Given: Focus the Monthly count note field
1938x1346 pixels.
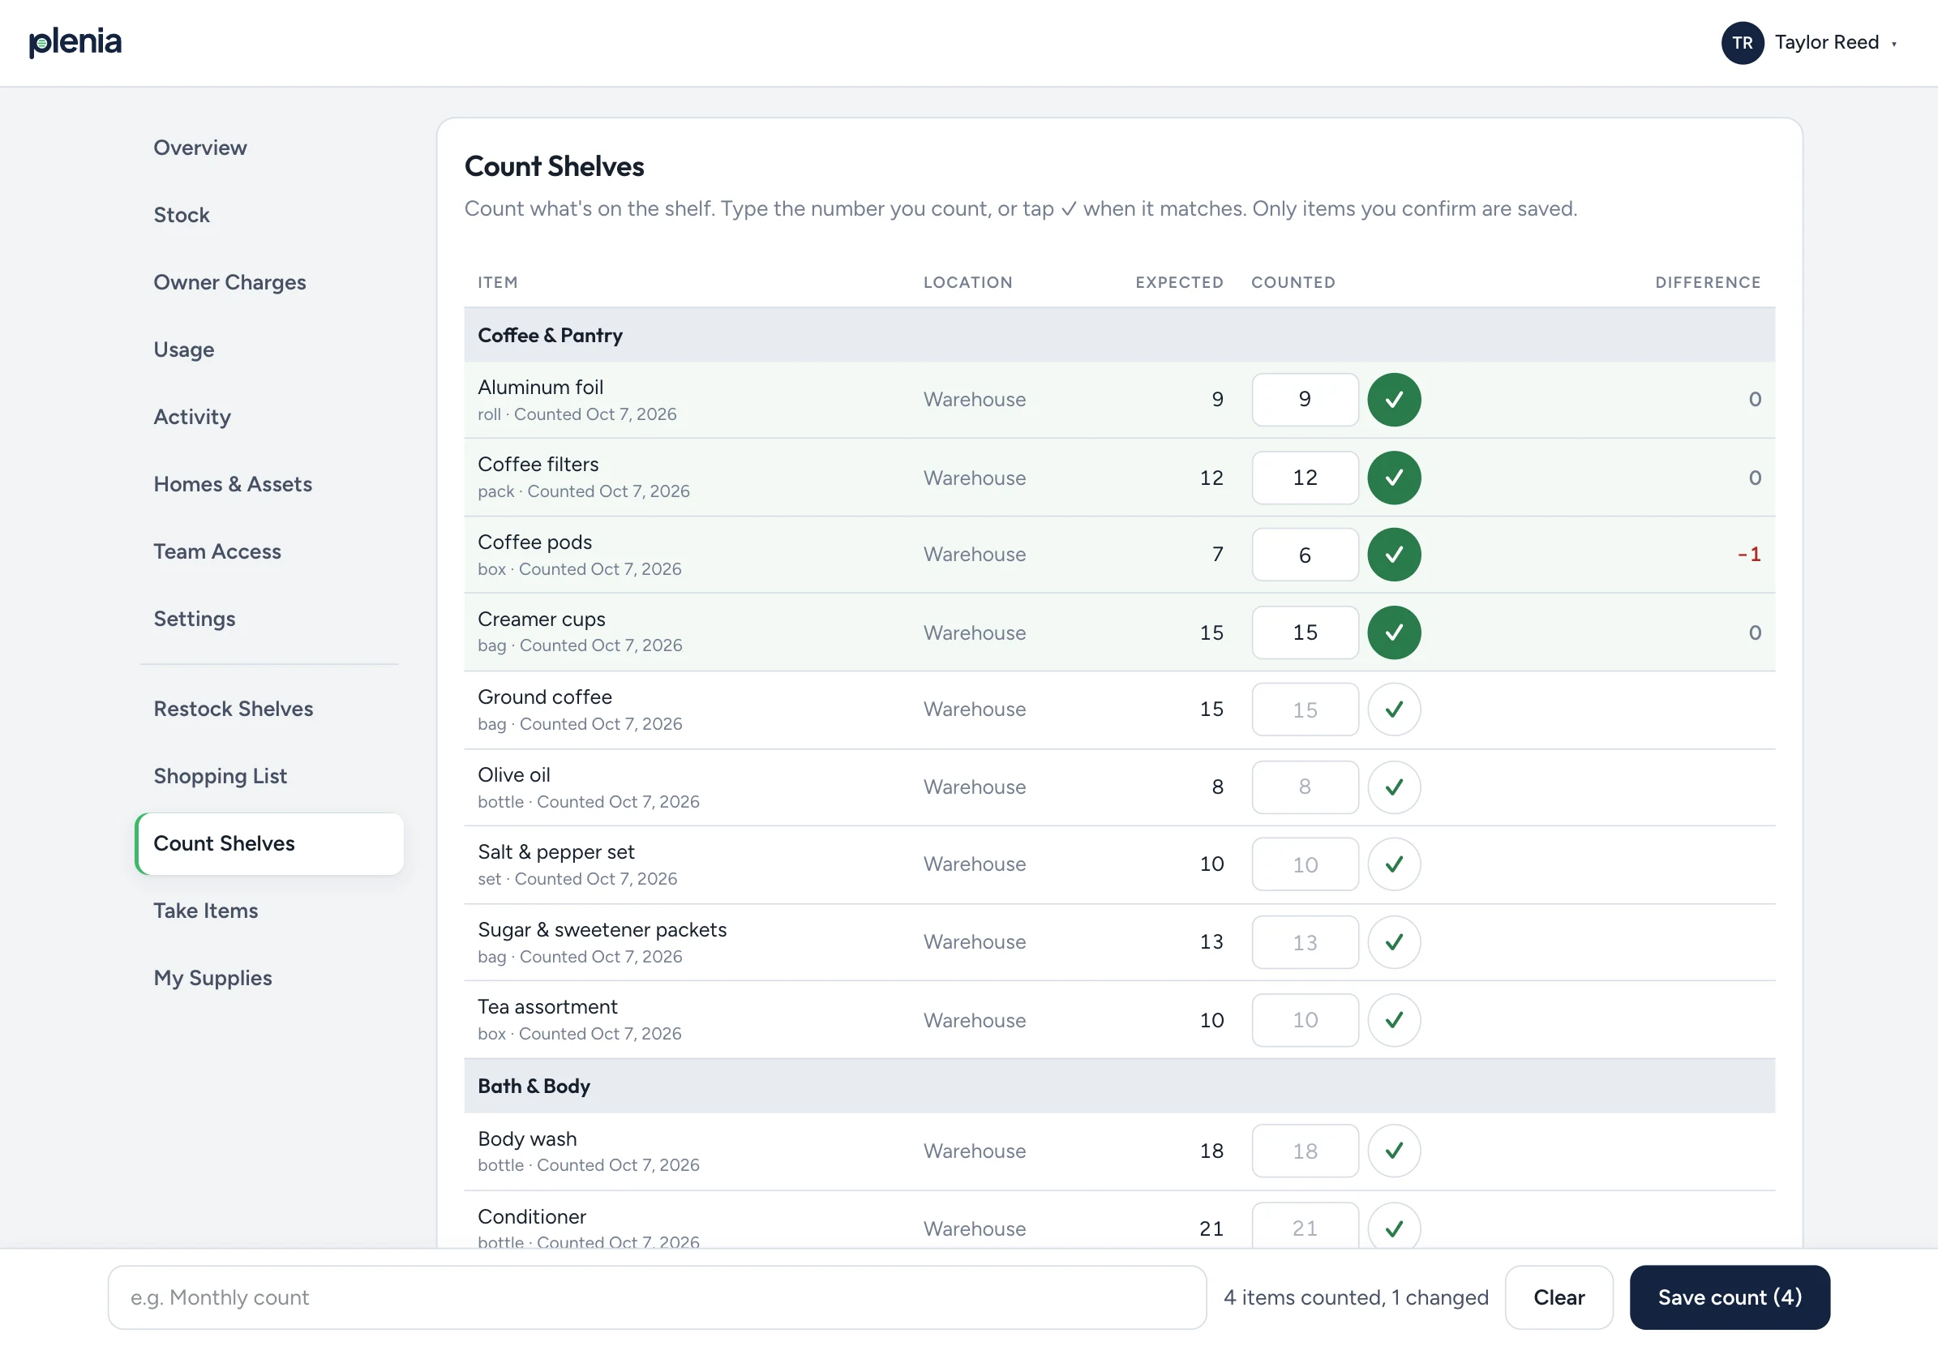Looking at the screenshot, I should tap(657, 1297).
